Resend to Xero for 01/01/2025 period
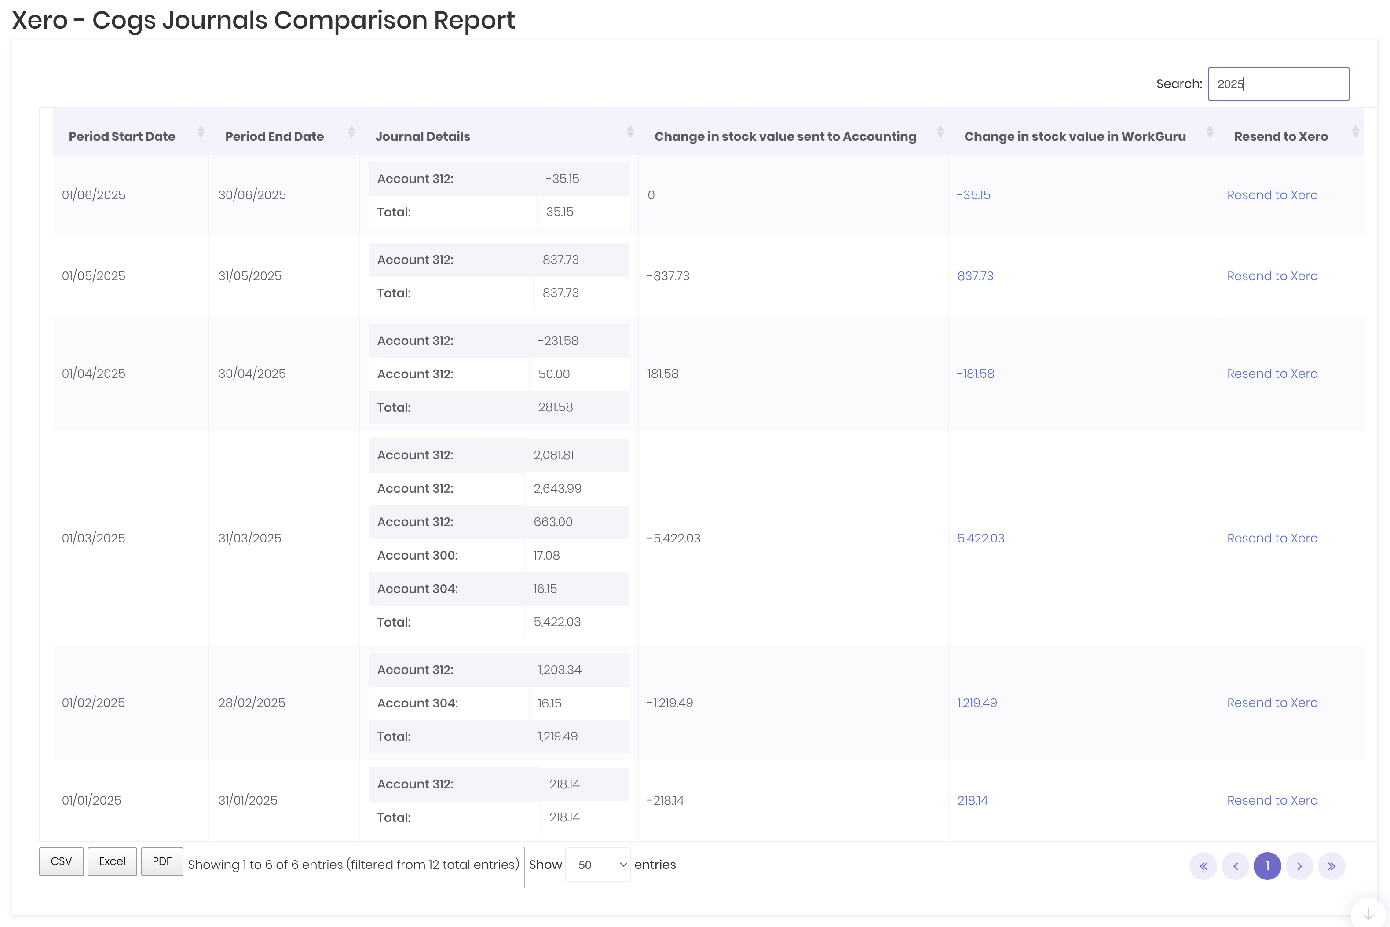The width and height of the screenshot is (1390, 927). 1272,800
